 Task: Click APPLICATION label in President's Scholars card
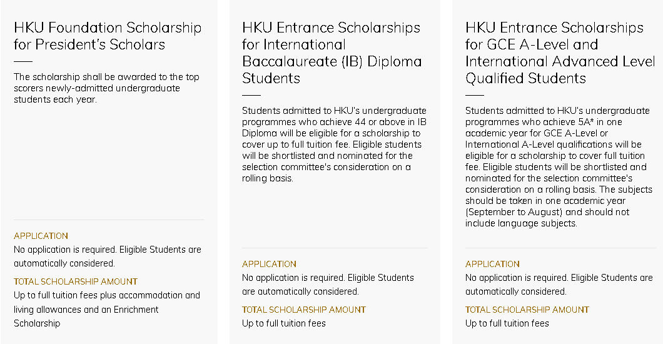(x=41, y=236)
